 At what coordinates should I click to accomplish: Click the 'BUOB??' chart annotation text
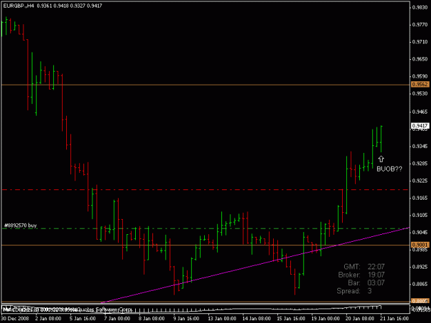[389, 169]
